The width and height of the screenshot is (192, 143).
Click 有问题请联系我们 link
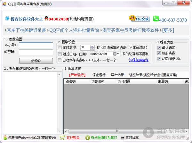[x=104, y=138]
